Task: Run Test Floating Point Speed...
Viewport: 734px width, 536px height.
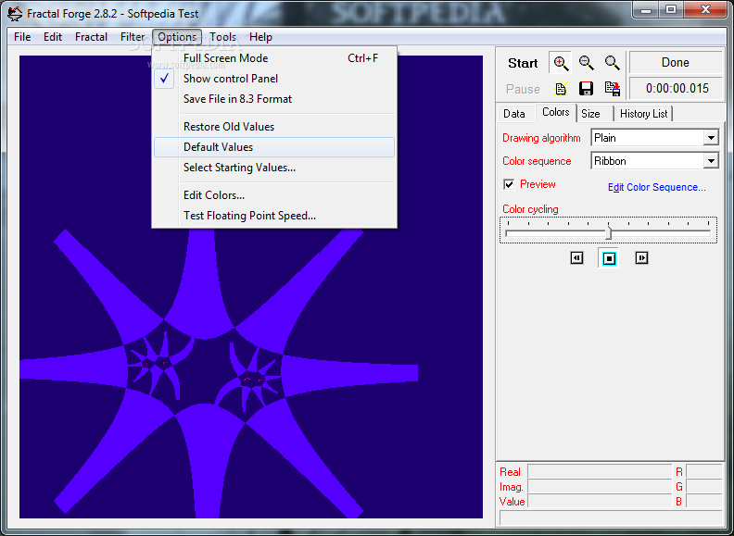Action: pyautogui.click(x=274, y=216)
